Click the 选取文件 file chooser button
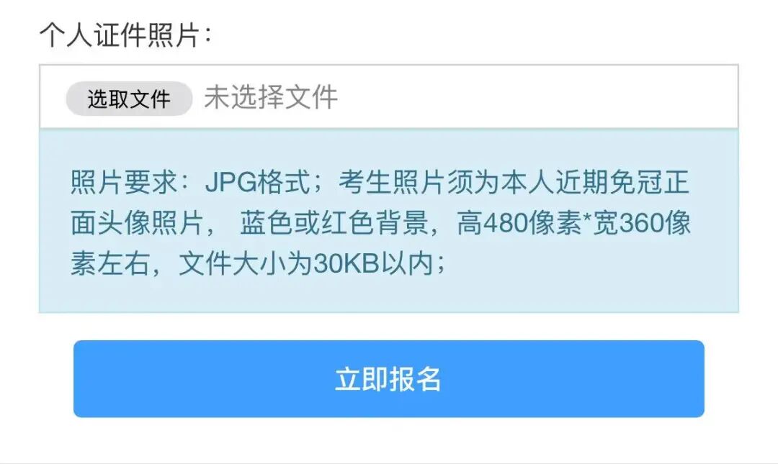 coord(129,98)
